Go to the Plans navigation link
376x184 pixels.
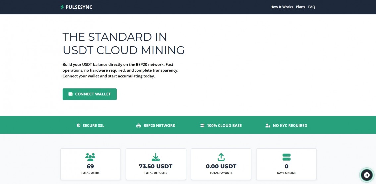[300, 7]
